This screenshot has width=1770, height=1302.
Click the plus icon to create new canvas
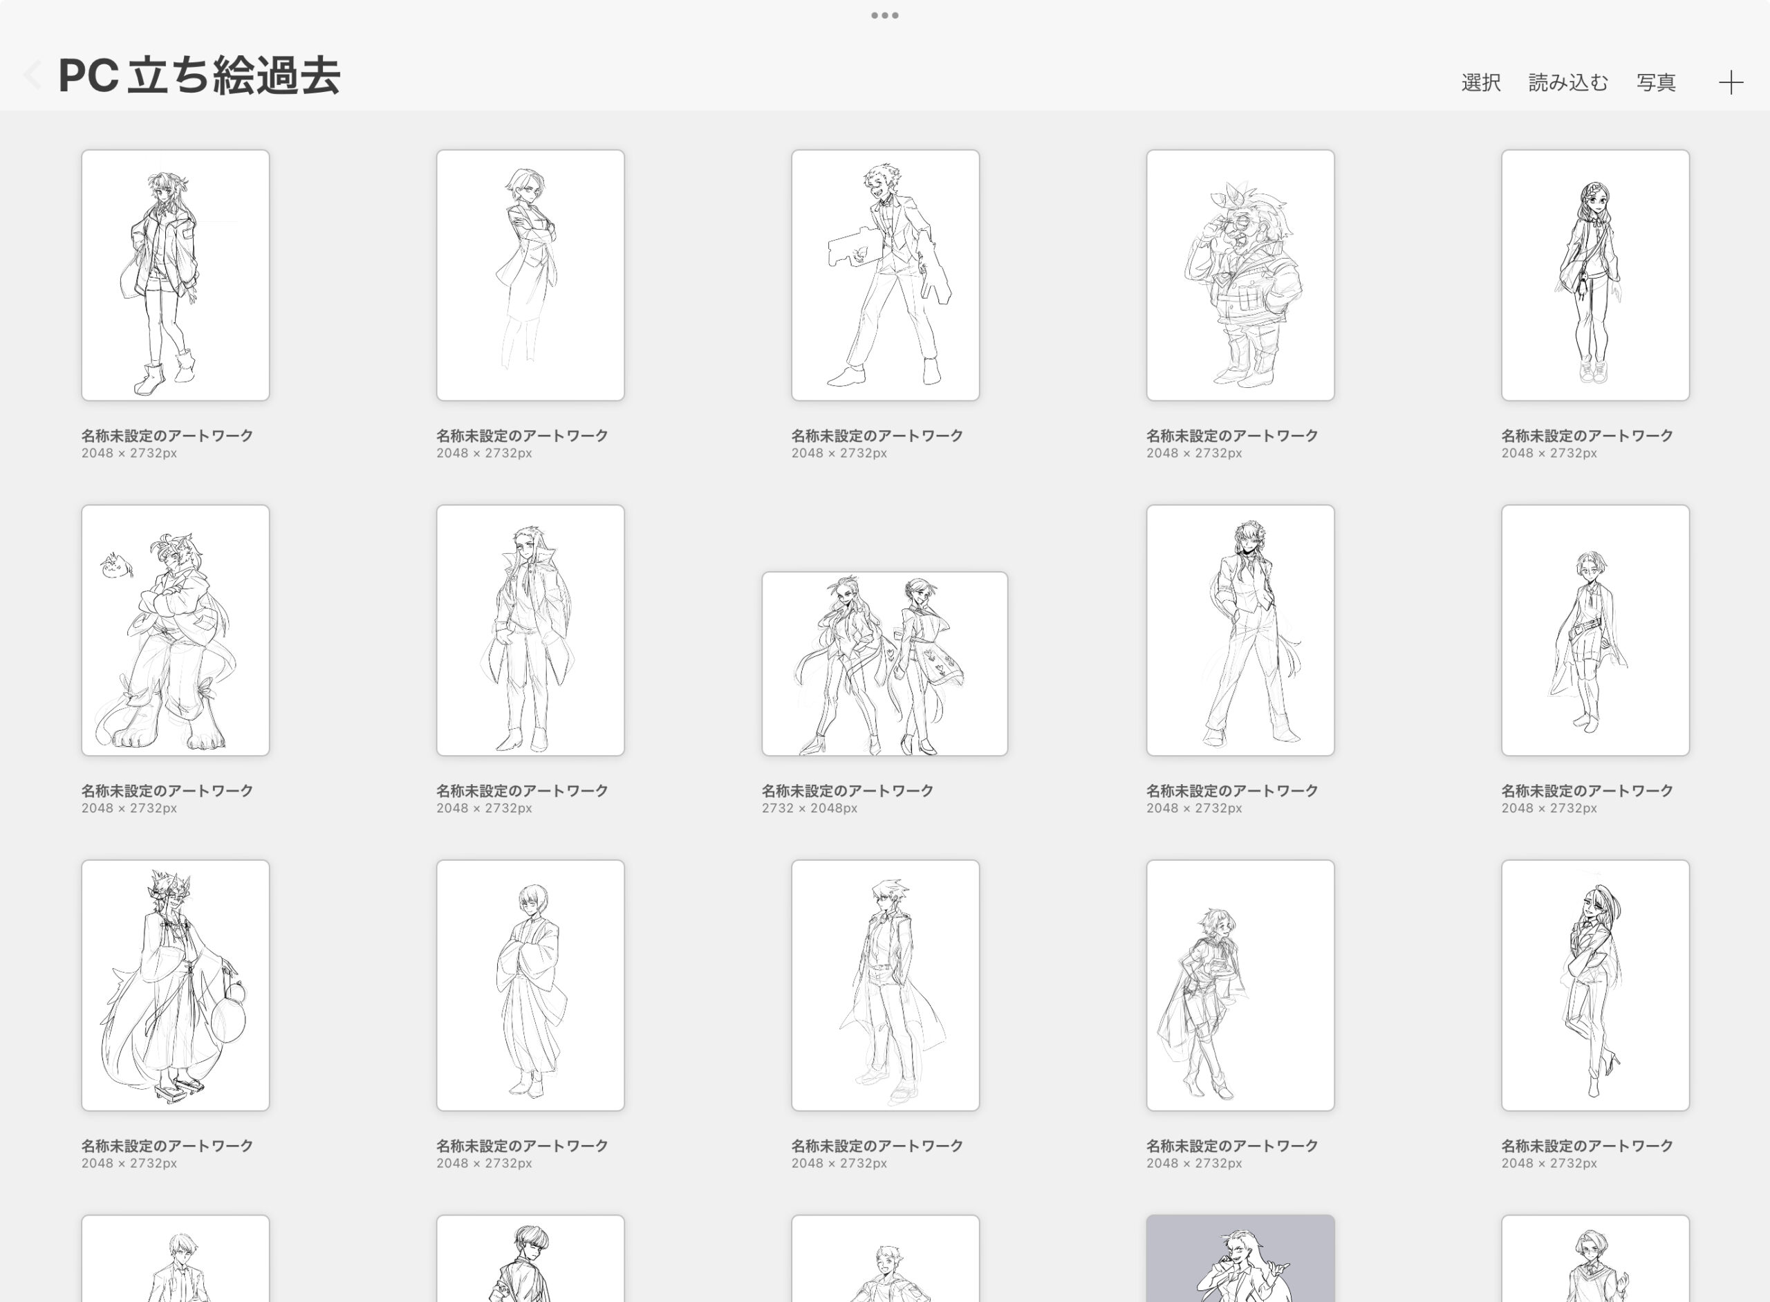pos(1731,82)
